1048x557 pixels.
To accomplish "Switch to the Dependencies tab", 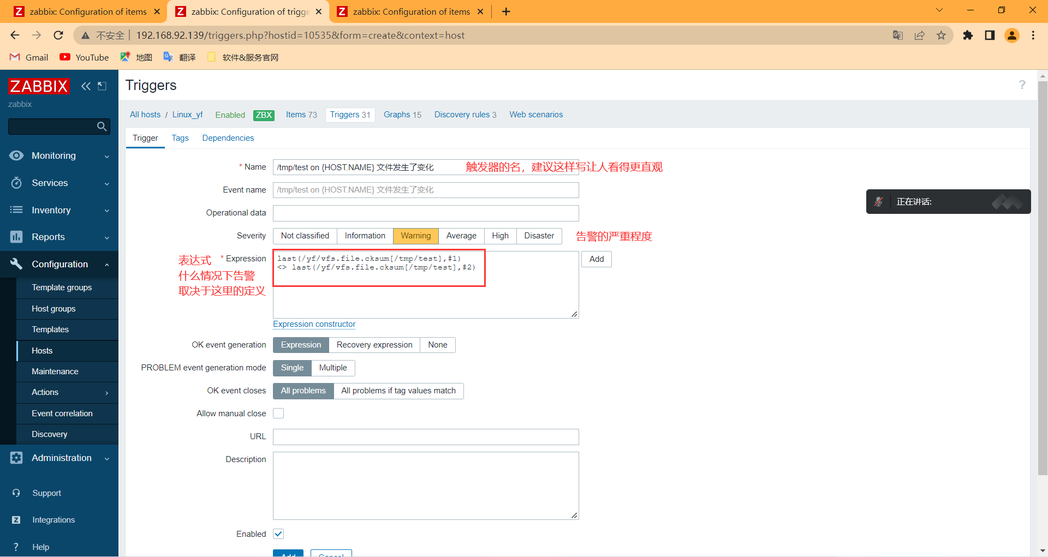I will coord(228,138).
